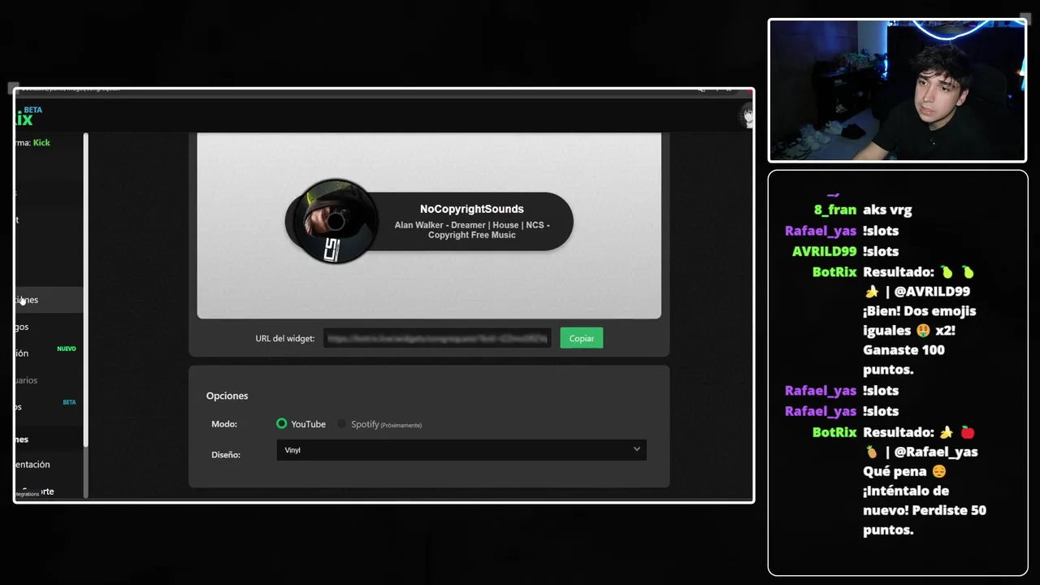Screen dimensions: 1040x585
Task: Click the Opciones section heading
Action: click(227, 396)
